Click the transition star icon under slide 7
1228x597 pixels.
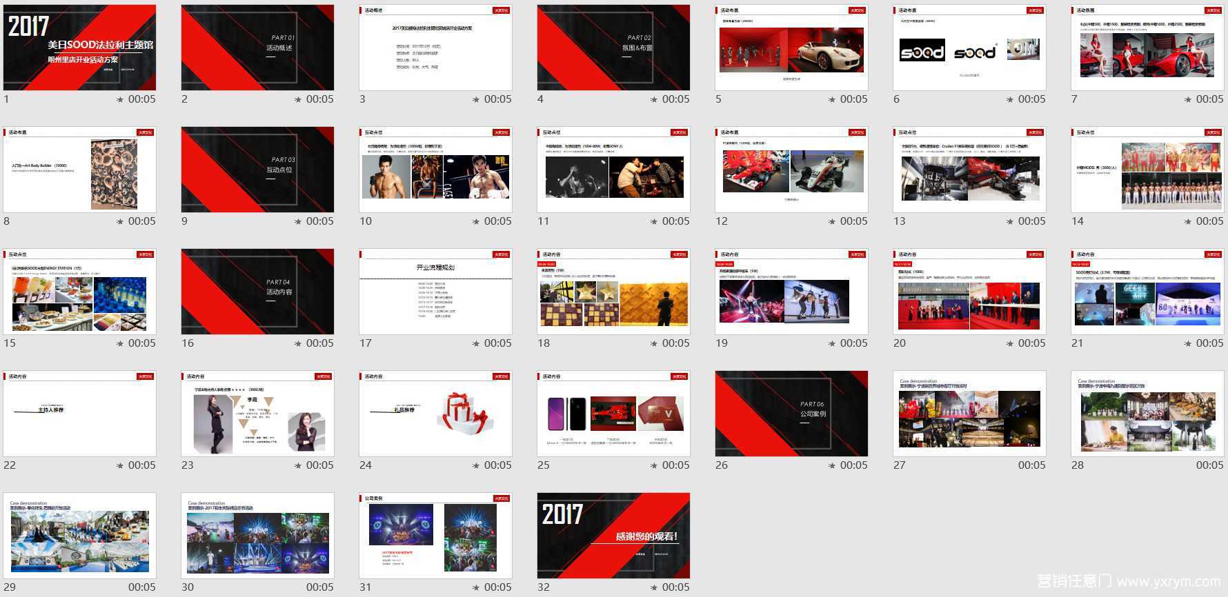click(x=1188, y=99)
